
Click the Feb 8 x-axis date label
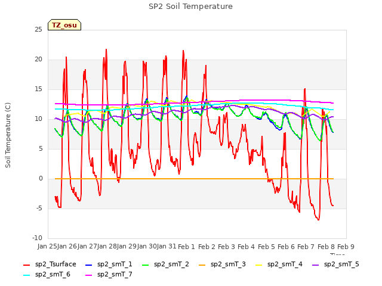(x=326, y=247)
